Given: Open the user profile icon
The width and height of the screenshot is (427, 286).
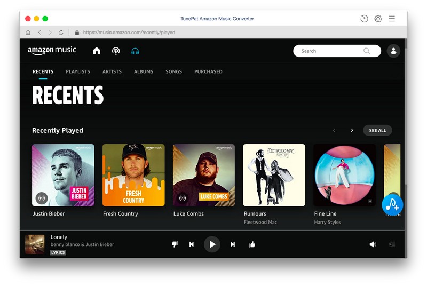Looking at the screenshot, I should point(393,51).
